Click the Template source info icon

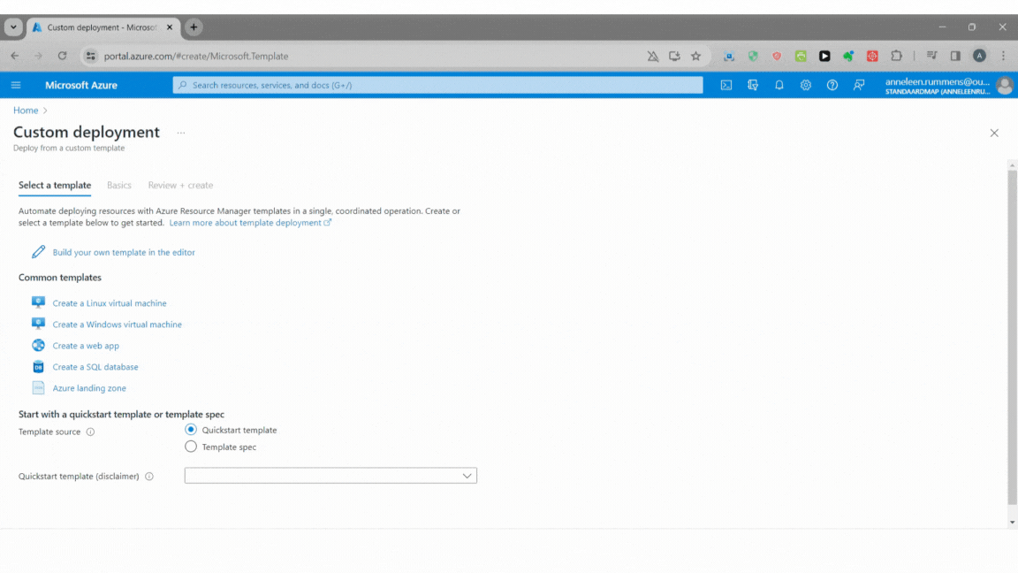click(x=90, y=432)
